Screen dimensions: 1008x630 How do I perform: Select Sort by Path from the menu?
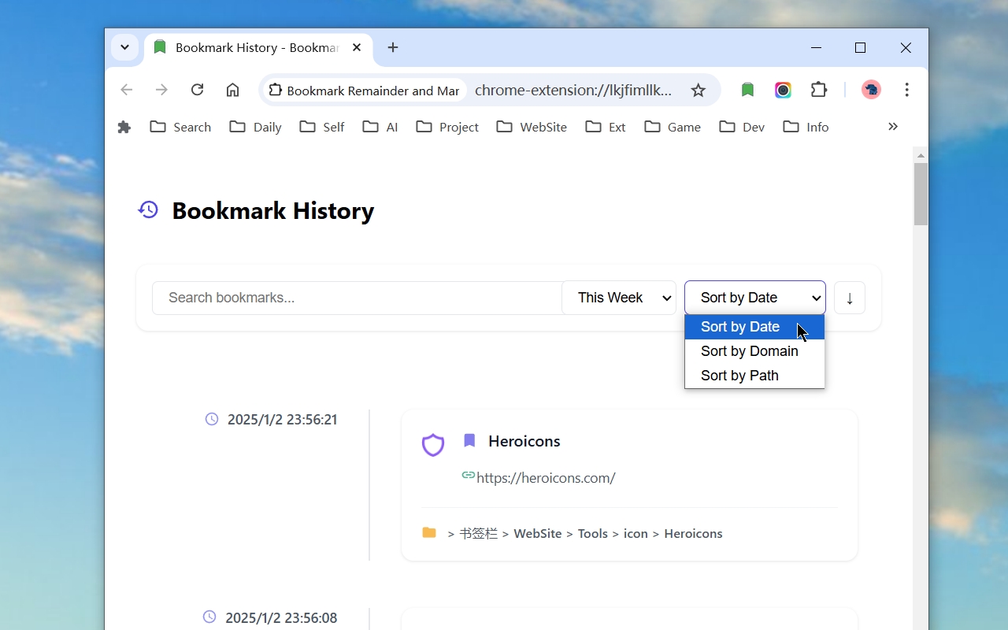click(739, 376)
